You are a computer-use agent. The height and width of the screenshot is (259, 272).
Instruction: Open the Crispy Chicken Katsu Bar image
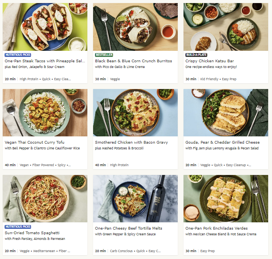point(226,27)
